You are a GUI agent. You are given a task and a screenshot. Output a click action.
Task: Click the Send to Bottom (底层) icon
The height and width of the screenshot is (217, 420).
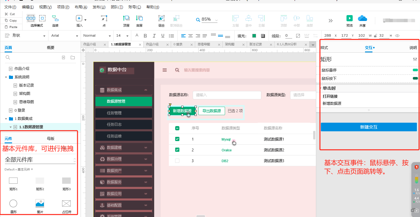139,18
